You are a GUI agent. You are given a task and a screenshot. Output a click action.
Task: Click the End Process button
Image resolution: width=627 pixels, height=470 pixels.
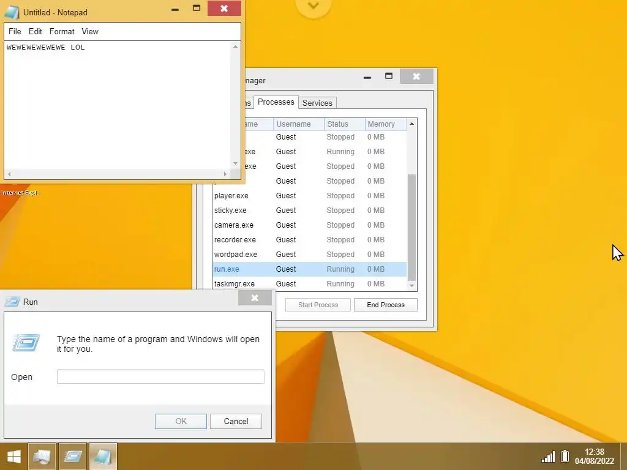(386, 305)
